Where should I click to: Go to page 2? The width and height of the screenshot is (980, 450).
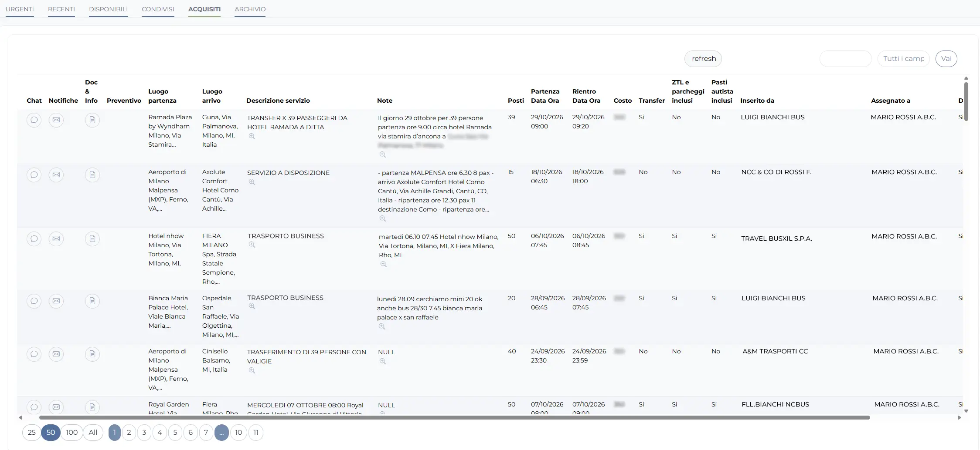(129, 433)
